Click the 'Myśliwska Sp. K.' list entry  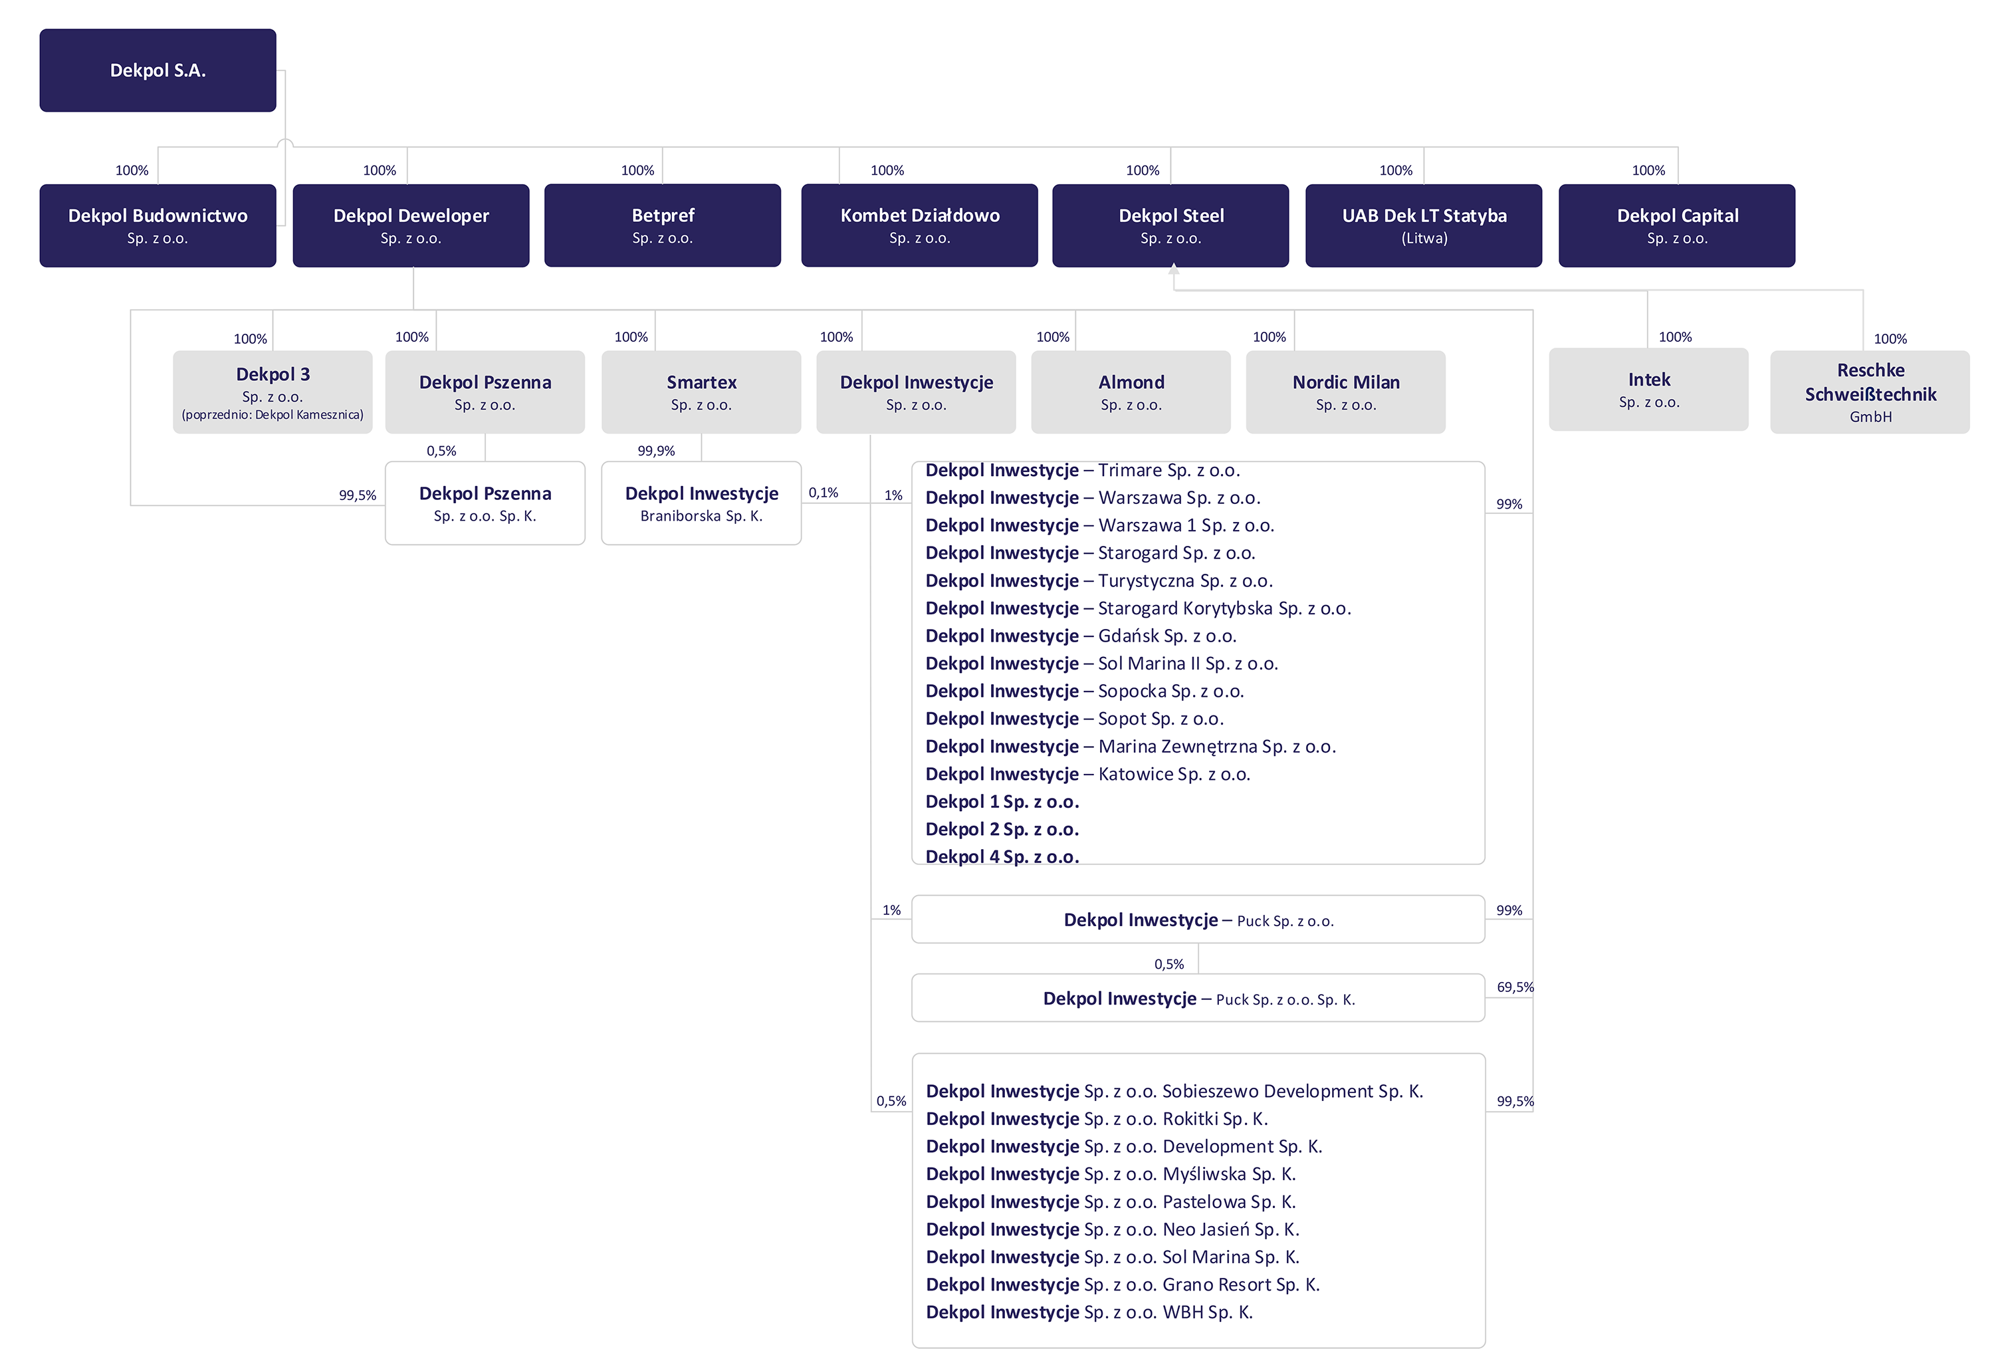[x=1111, y=1174]
